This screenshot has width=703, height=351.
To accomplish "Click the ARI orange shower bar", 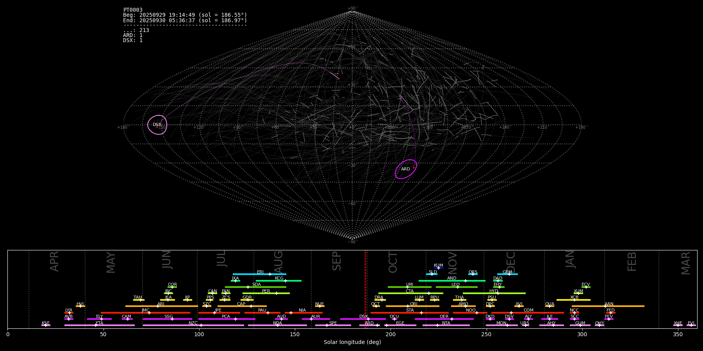I will pos(162,306).
